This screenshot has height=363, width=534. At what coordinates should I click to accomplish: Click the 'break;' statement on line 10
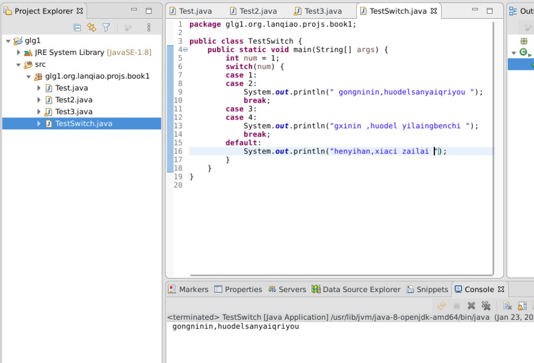tap(257, 101)
